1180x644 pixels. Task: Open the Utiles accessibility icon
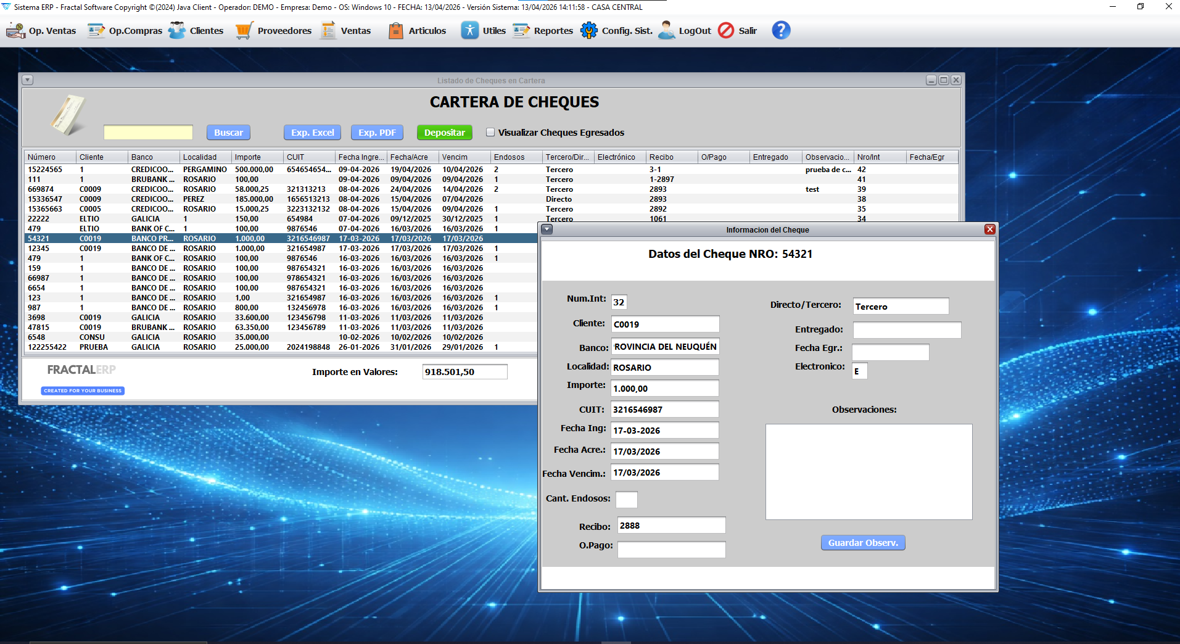point(470,30)
